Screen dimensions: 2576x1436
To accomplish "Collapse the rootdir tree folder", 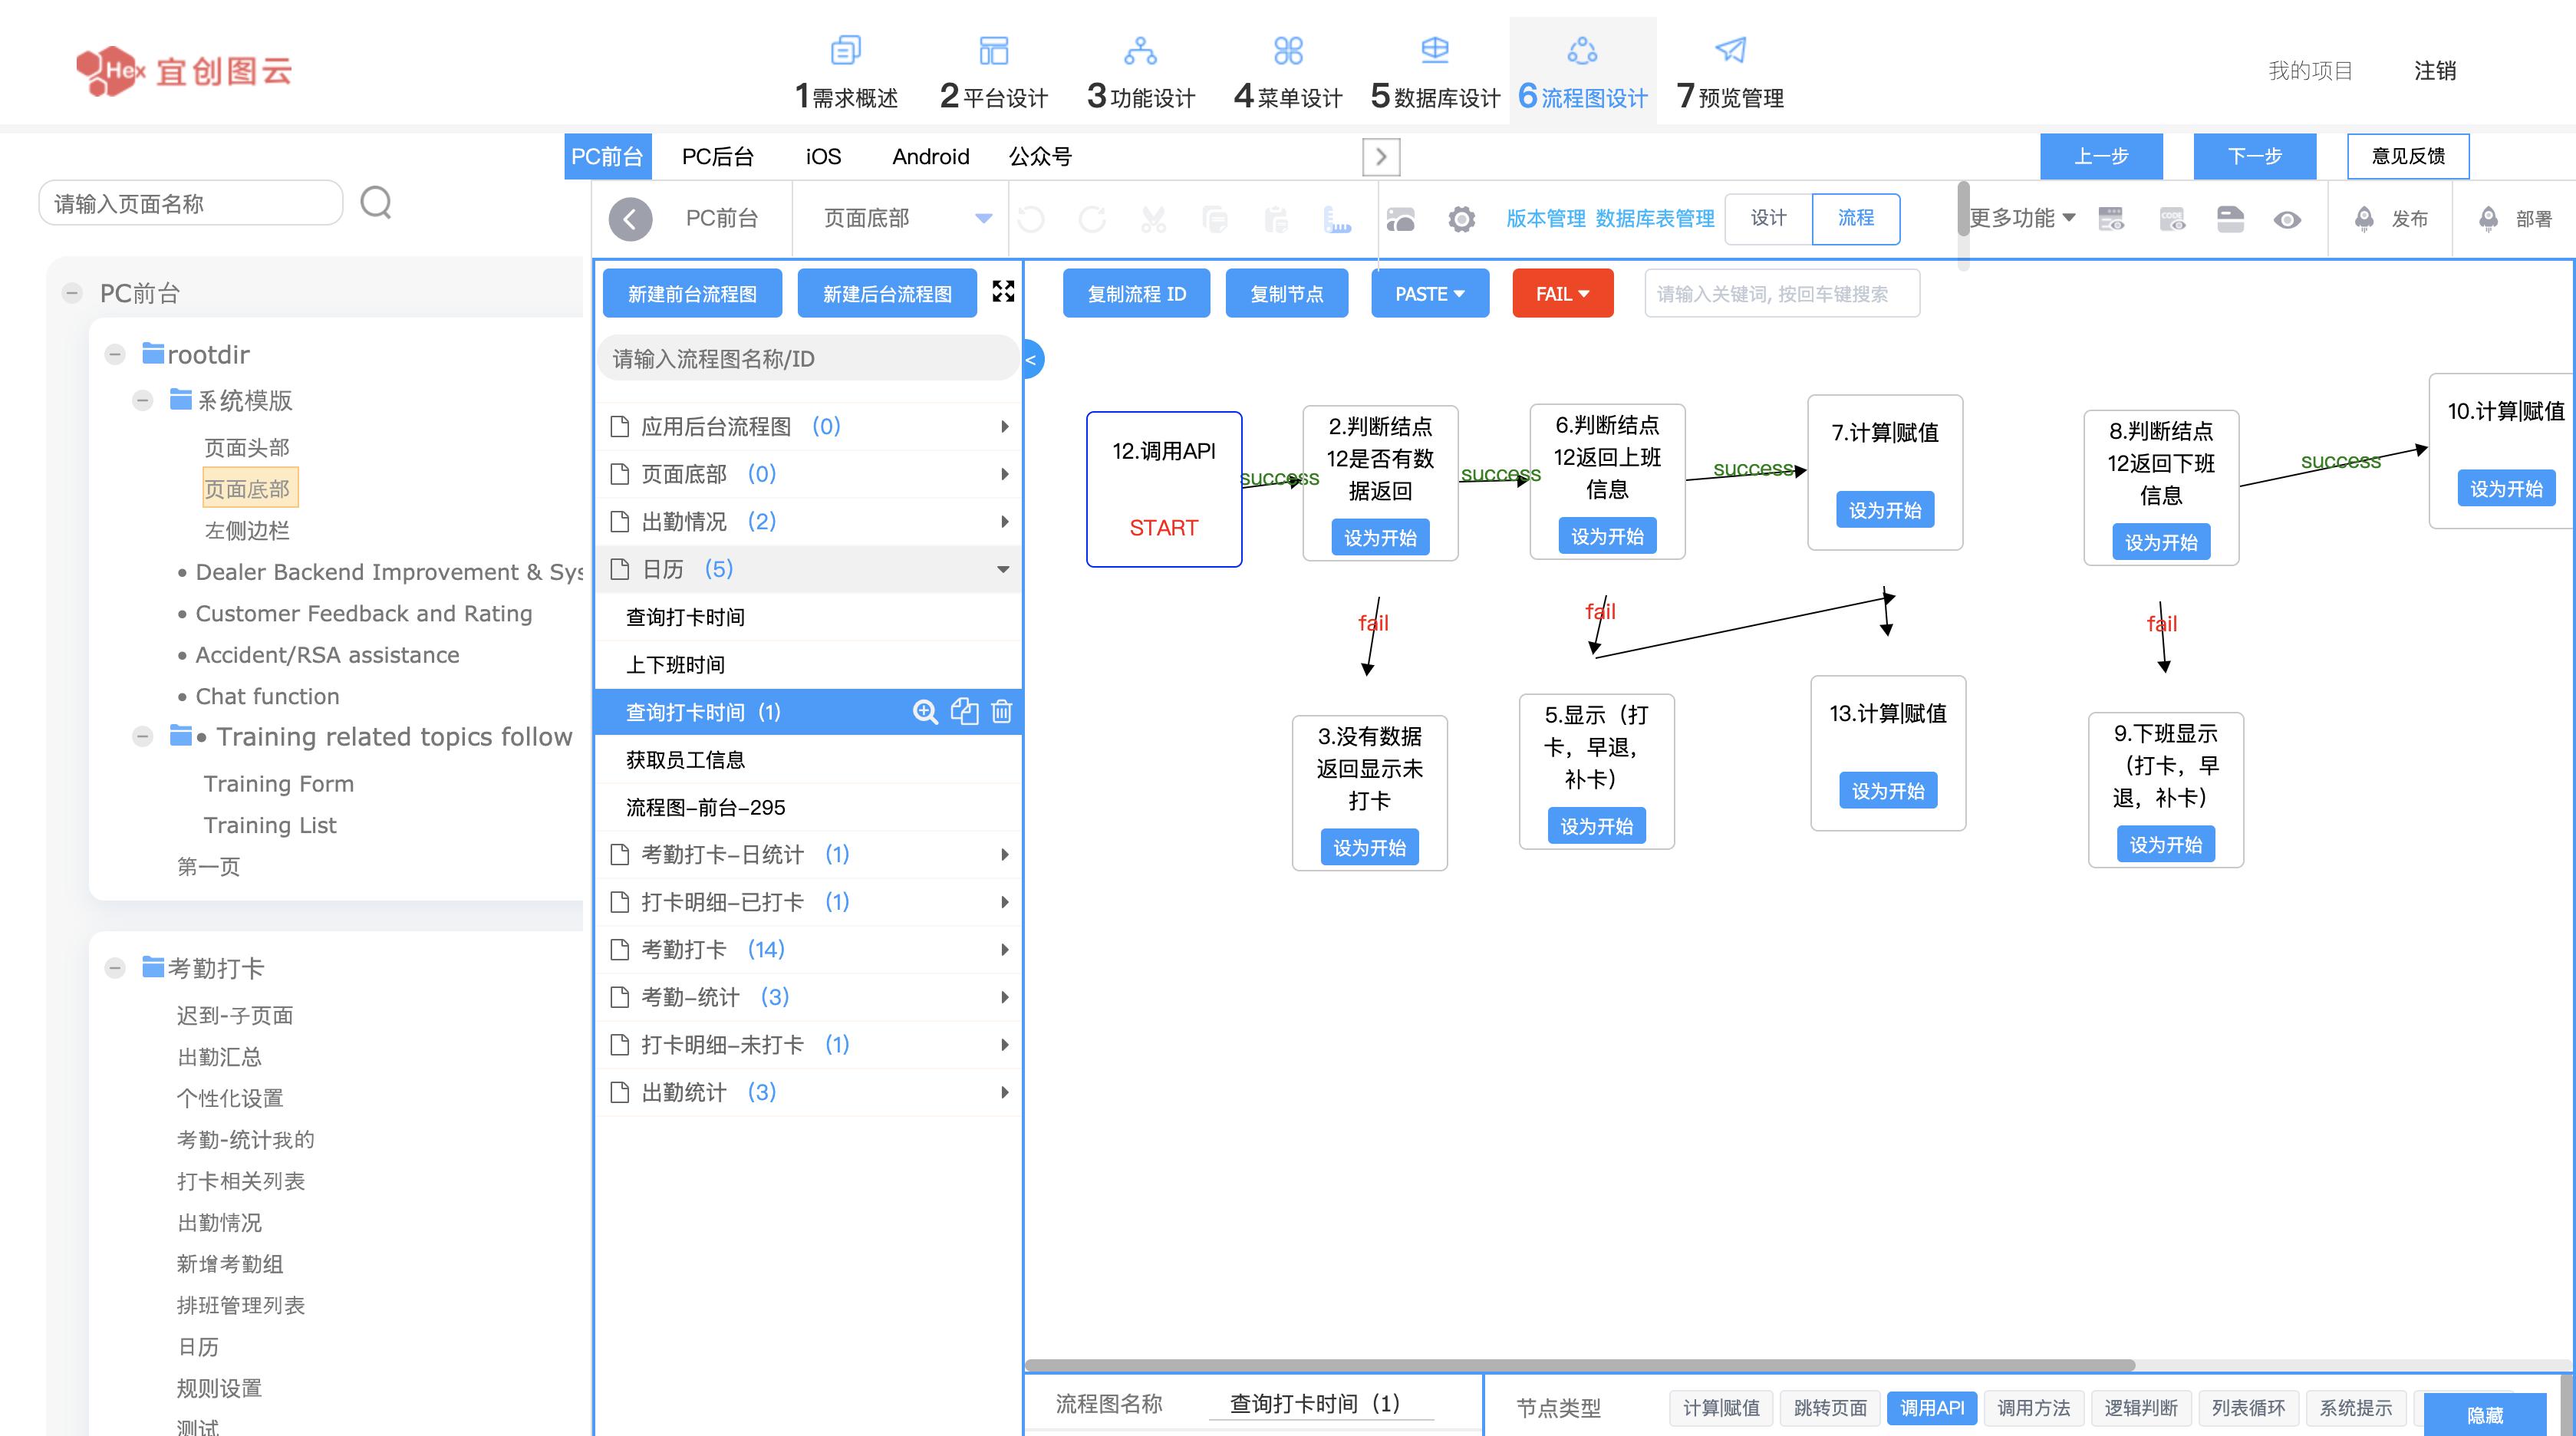I will click(115, 355).
